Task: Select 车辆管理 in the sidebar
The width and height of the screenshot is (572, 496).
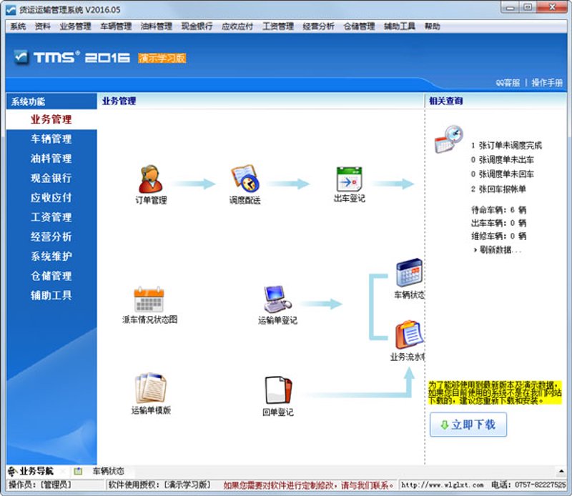Action: pyautogui.click(x=51, y=139)
